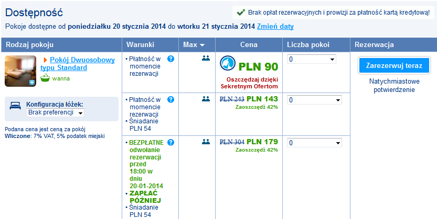This screenshot has width=437, height=219.
Task: Open help icon beside BEZPŁATNE odwołanie condition
Action: tap(171, 143)
